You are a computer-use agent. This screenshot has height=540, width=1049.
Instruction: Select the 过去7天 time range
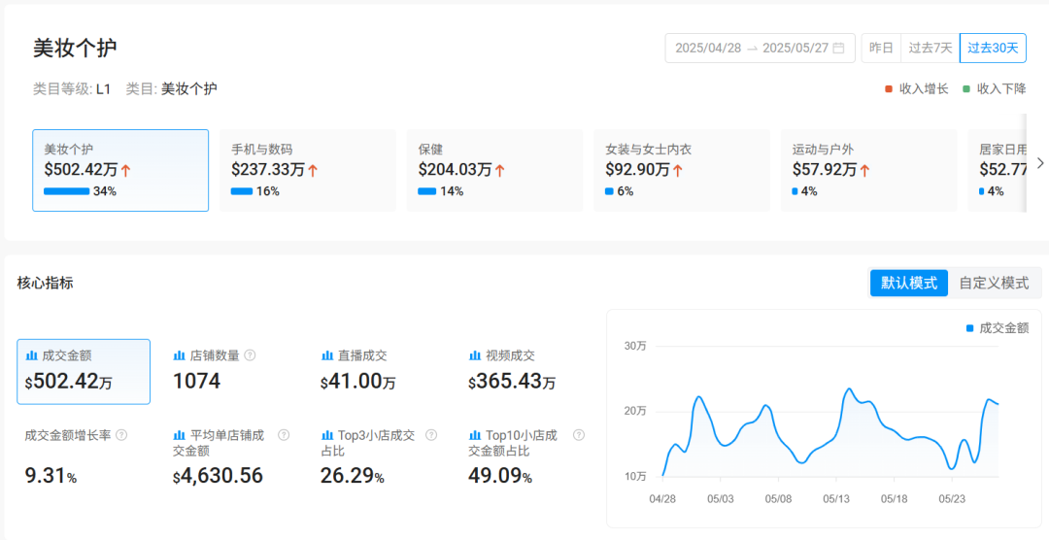(x=931, y=49)
